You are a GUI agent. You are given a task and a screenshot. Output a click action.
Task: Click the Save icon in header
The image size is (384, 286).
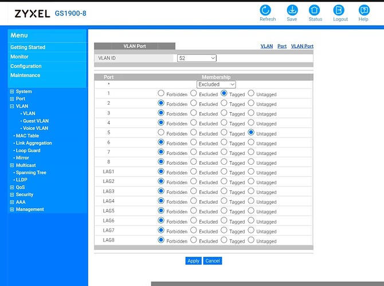[292, 10]
